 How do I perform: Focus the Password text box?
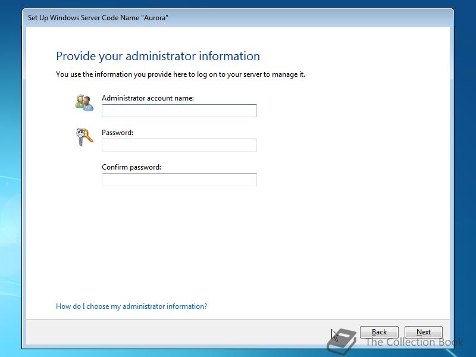179,145
